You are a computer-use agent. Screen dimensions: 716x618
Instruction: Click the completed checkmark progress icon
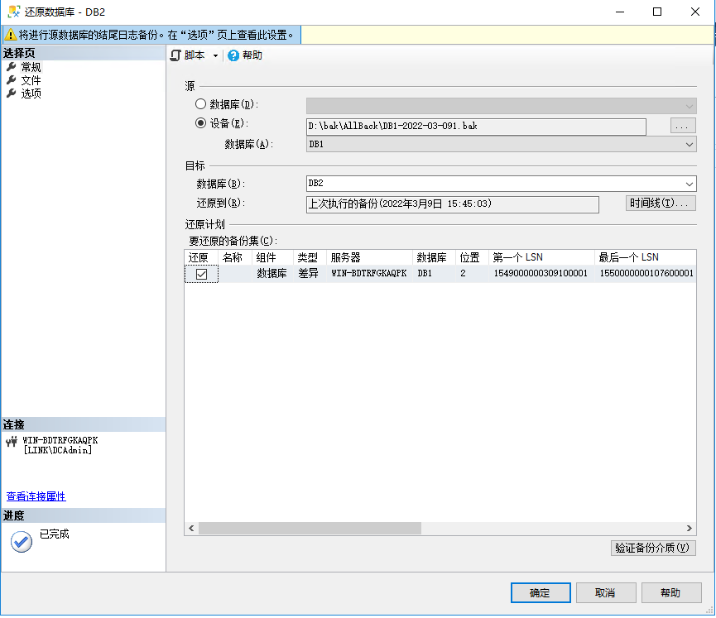pyautogui.click(x=22, y=541)
